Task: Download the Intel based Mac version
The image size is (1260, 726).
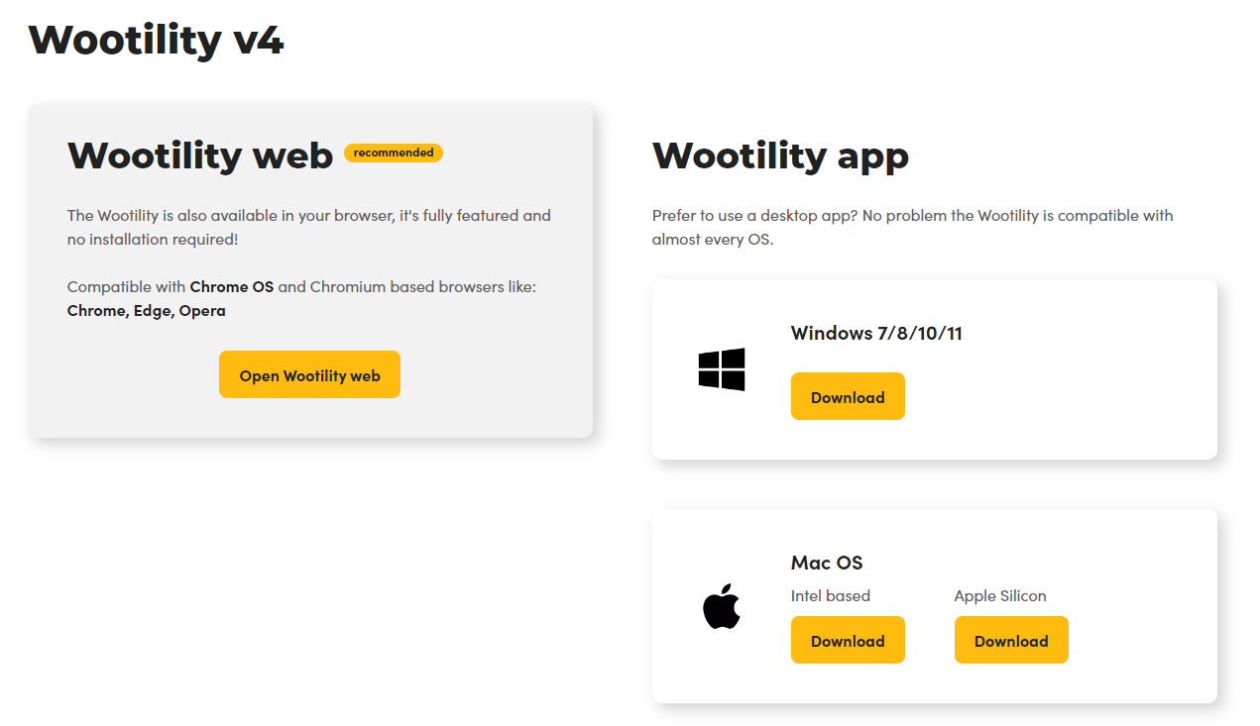Action: pyautogui.click(x=848, y=641)
